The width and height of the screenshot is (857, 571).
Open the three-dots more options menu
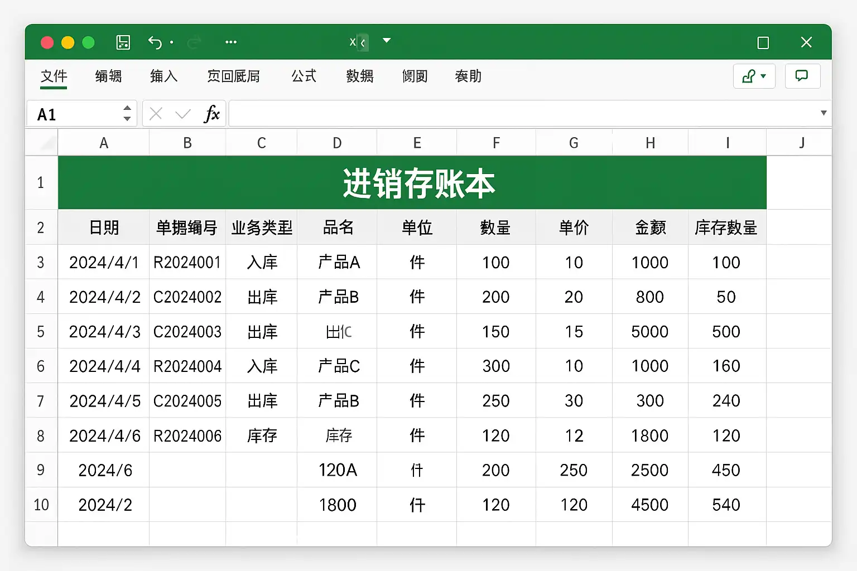(231, 42)
